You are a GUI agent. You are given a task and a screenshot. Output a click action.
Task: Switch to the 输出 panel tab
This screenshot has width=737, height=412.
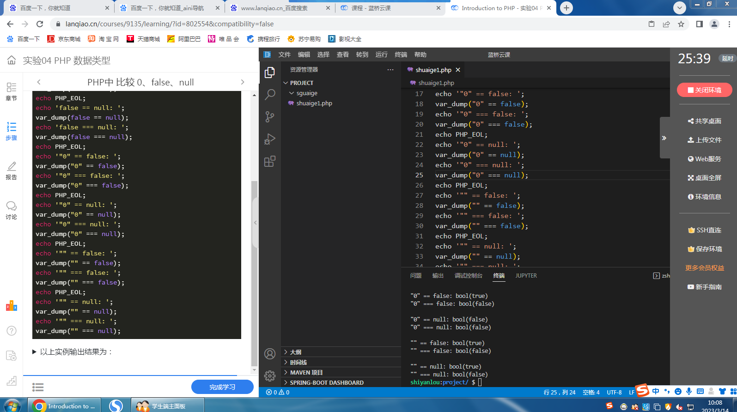click(x=438, y=276)
